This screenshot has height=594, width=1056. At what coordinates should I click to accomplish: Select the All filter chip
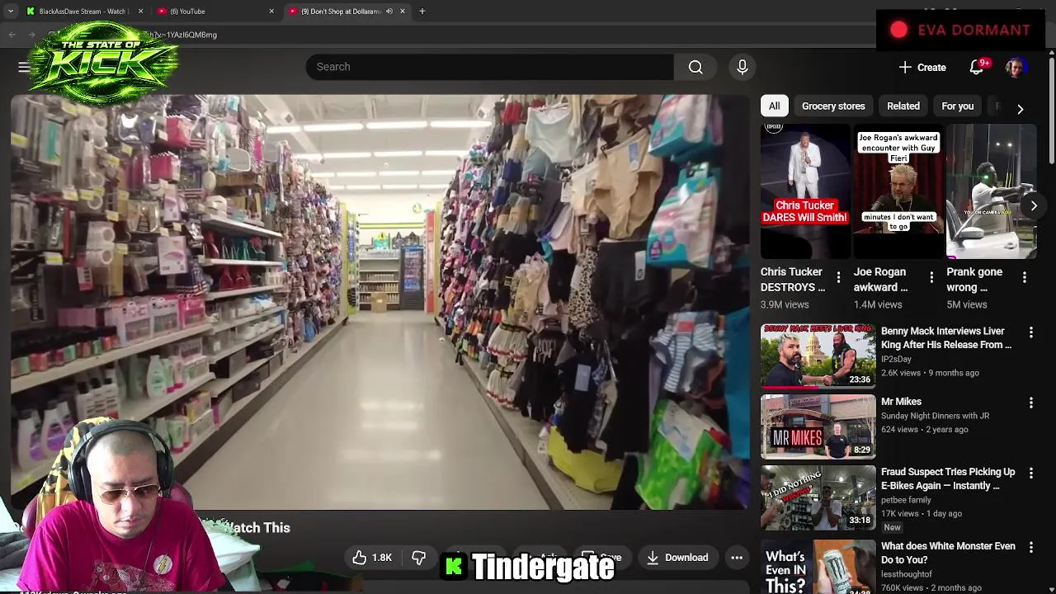click(x=774, y=106)
